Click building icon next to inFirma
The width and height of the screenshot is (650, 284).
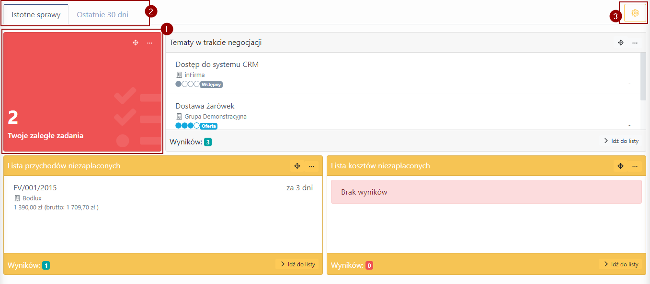(179, 75)
